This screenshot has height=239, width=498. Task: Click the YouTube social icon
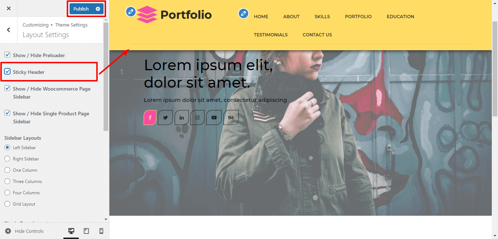click(x=214, y=117)
